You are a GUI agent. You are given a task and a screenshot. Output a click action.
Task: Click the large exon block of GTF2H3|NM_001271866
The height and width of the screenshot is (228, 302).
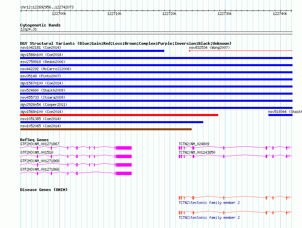pyautogui.click(x=124, y=173)
